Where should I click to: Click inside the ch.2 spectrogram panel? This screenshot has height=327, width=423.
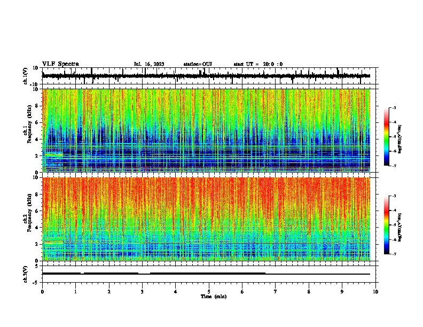click(x=206, y=219)
